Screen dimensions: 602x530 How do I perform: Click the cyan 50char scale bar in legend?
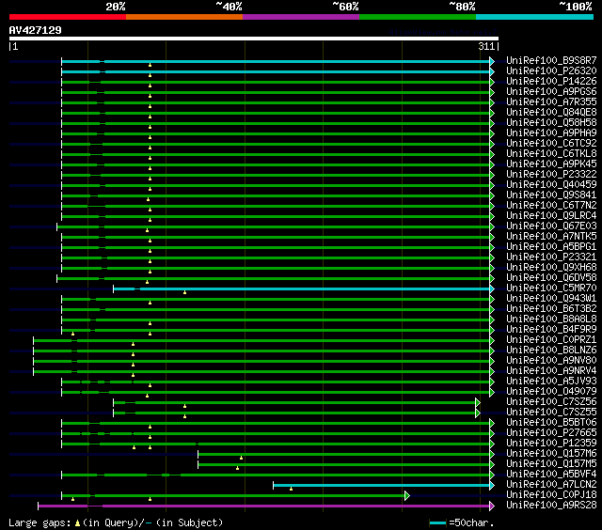coord(438,522)
